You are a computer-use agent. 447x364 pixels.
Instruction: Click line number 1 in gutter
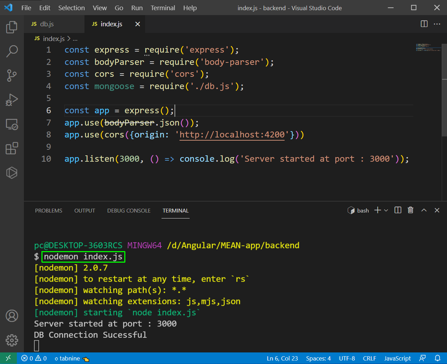(49, 50)
